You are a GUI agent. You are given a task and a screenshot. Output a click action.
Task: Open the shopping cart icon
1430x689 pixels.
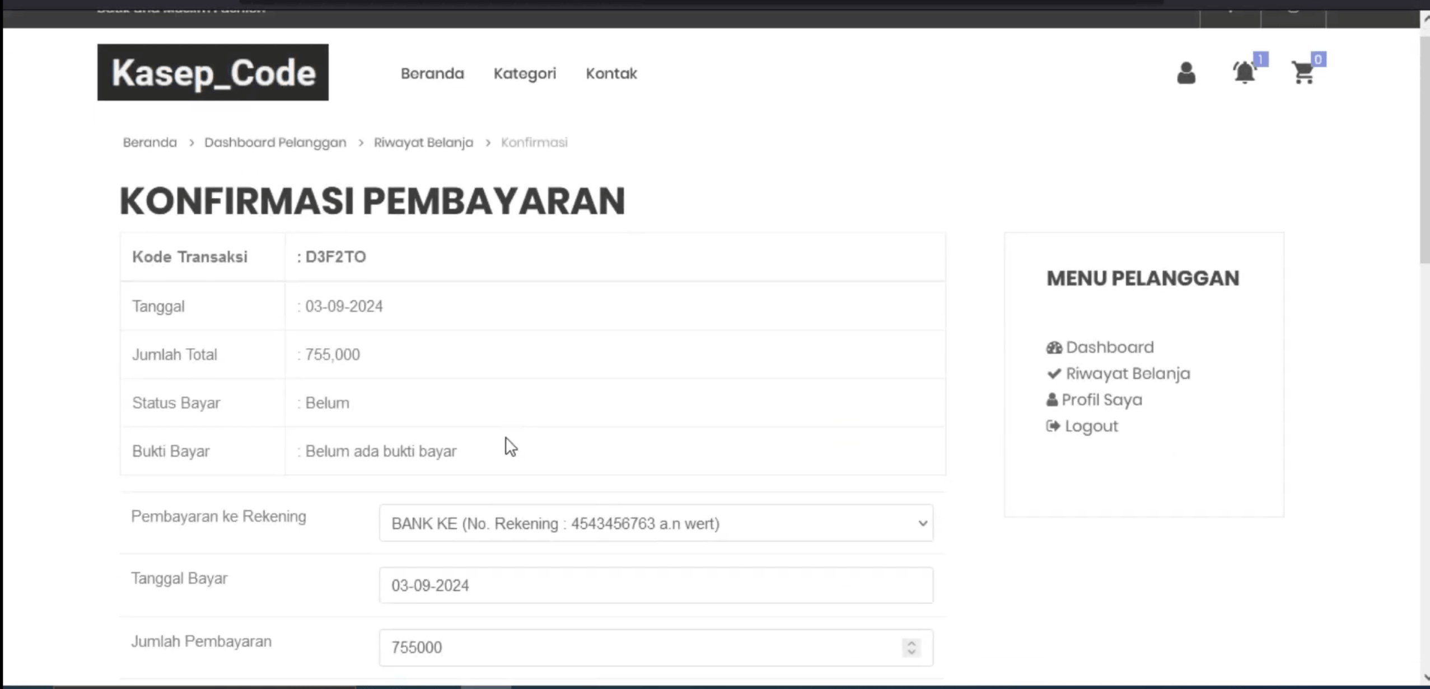coord(1303,73)
